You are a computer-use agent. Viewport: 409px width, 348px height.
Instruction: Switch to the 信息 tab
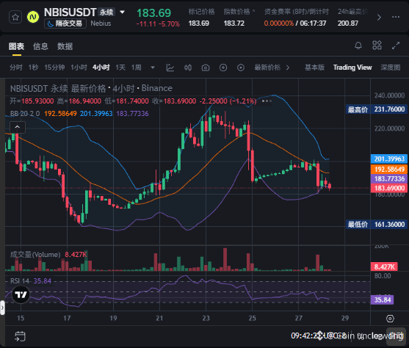(x=40, y=46)
